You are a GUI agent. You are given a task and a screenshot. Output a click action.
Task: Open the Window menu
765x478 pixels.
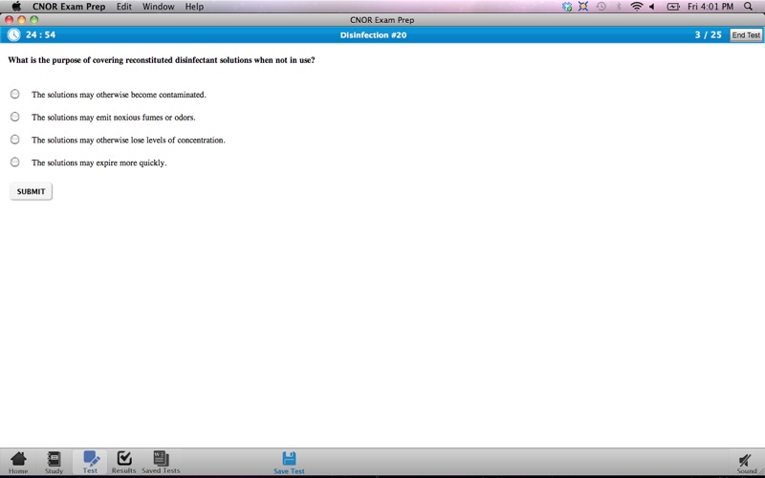[158, 7]
